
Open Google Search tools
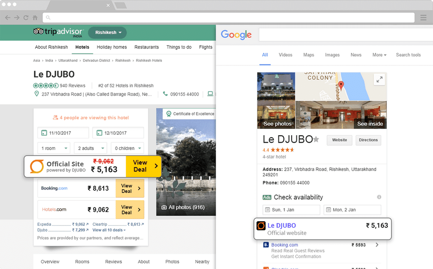(408, 55)
